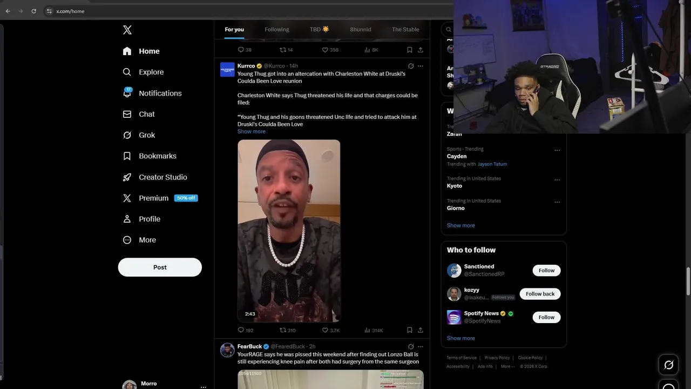Open more options for Kyoto trend

pyautogui.click(x=557, y=180)
